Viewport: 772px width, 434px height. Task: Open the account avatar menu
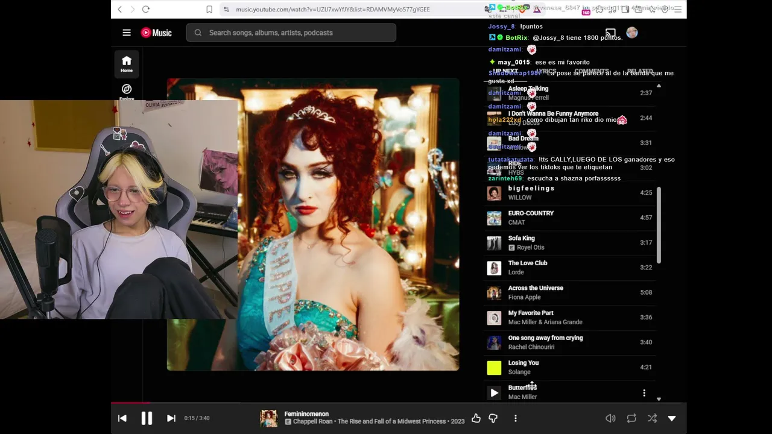pos(632,33)
